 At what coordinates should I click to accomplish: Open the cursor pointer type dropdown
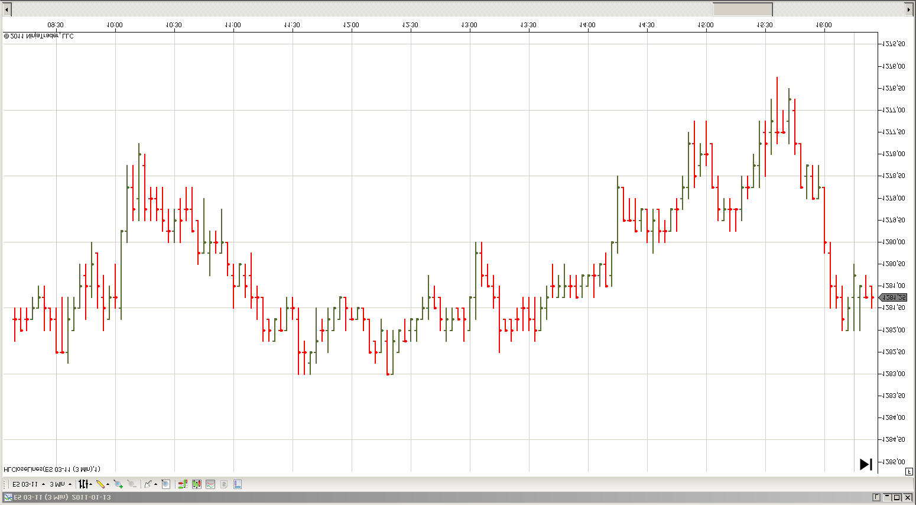point(150,484)
